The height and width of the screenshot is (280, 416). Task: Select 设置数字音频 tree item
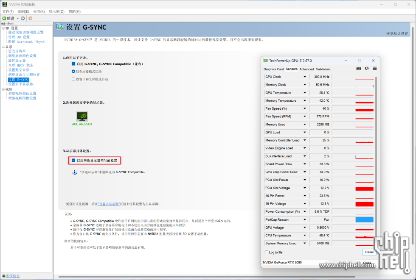coord(19,70)
